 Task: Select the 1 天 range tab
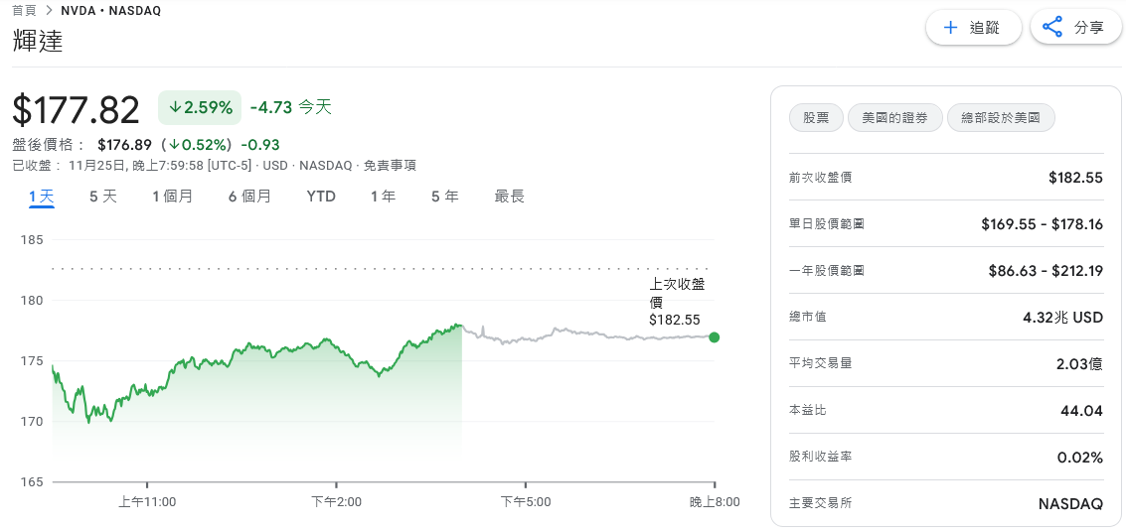pyautogui.click(x=42, y=197)
